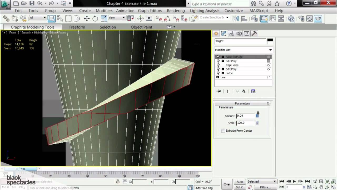Image resolution: width=337 pixels, height=190 pixels.
Task: Switch to the Create panel tab
Action: point(216,34)
